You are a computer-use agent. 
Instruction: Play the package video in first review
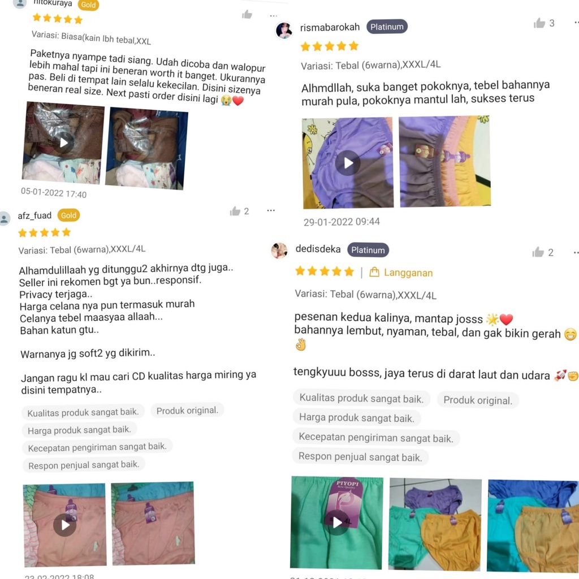tap(63, 142)
